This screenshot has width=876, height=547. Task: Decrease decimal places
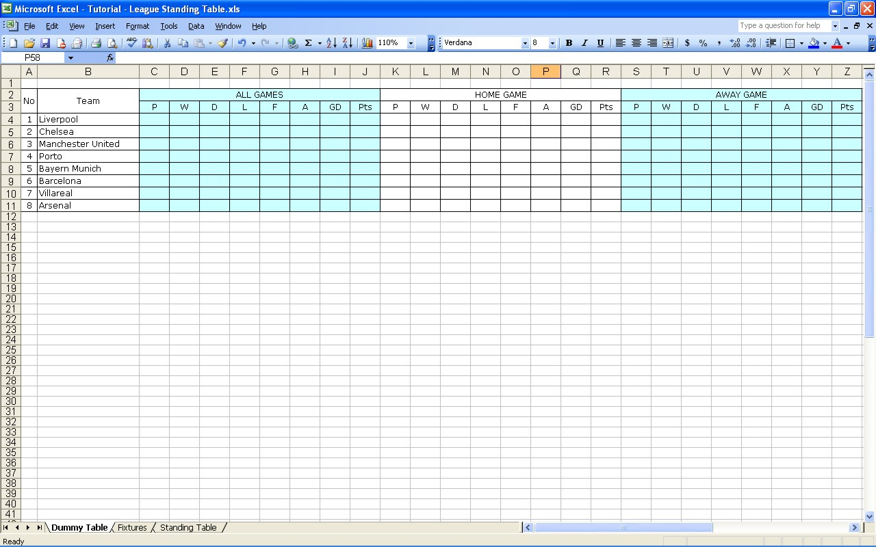751,43
